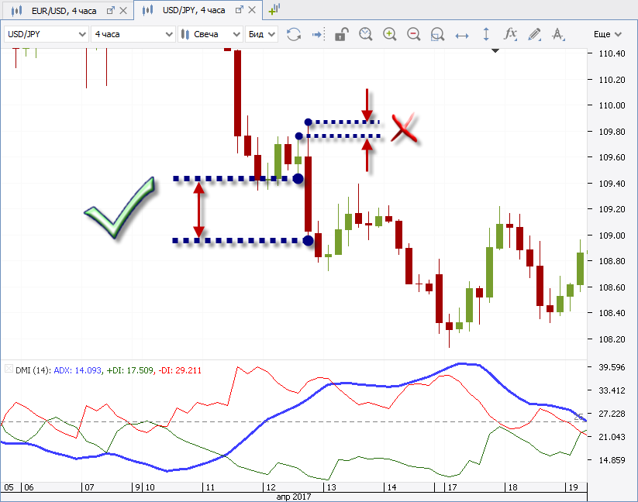Click the zoom out magnifier

413,34
